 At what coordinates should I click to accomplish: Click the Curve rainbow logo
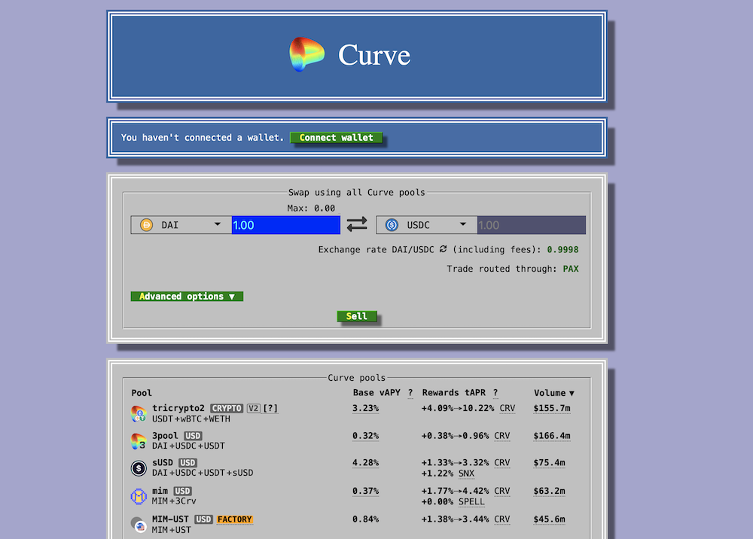click(x=307, y=54)
